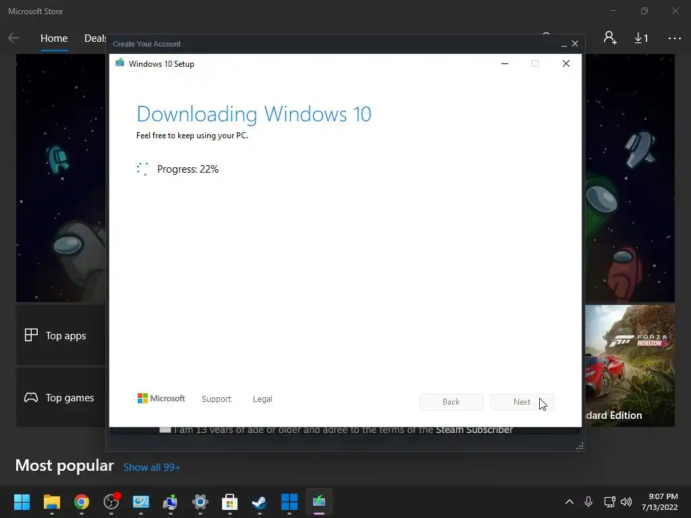Tick the Steam Subscriber age agreement checkbox
Viewport: 691px width, 518px height.
[x=165, y=430]
